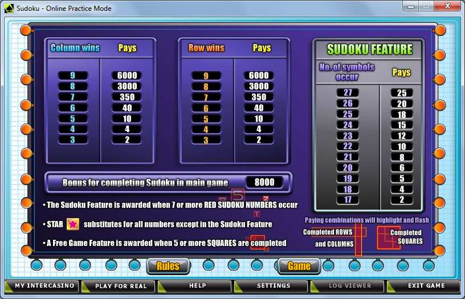Click Row wins 4 symbol cell

[206, 129]
